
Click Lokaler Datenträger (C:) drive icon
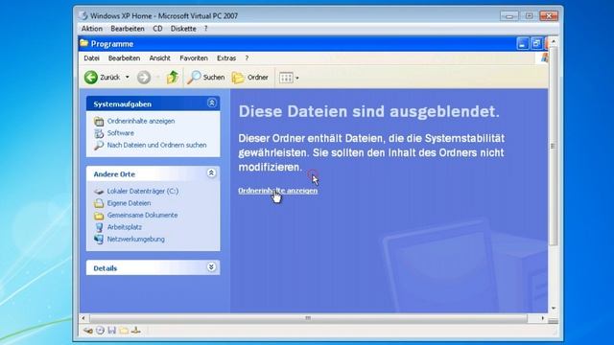click(99, 192)
